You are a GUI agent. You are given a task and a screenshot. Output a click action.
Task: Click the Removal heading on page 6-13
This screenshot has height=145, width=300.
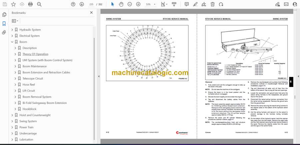click(208, 82)
